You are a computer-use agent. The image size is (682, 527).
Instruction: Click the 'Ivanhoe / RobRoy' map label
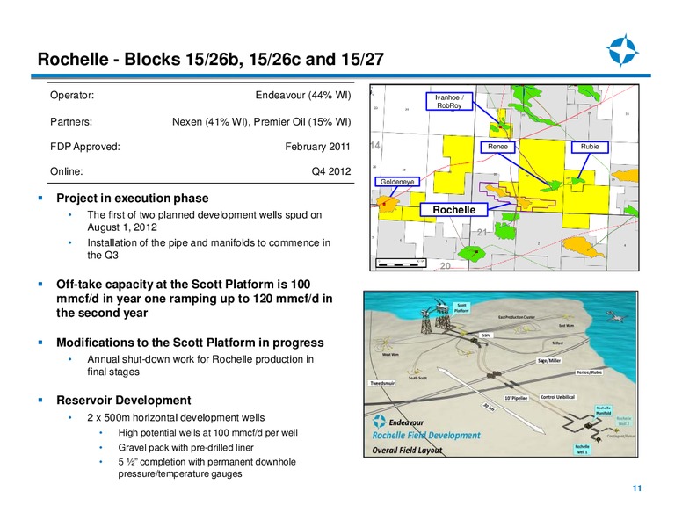coord(449,101)
